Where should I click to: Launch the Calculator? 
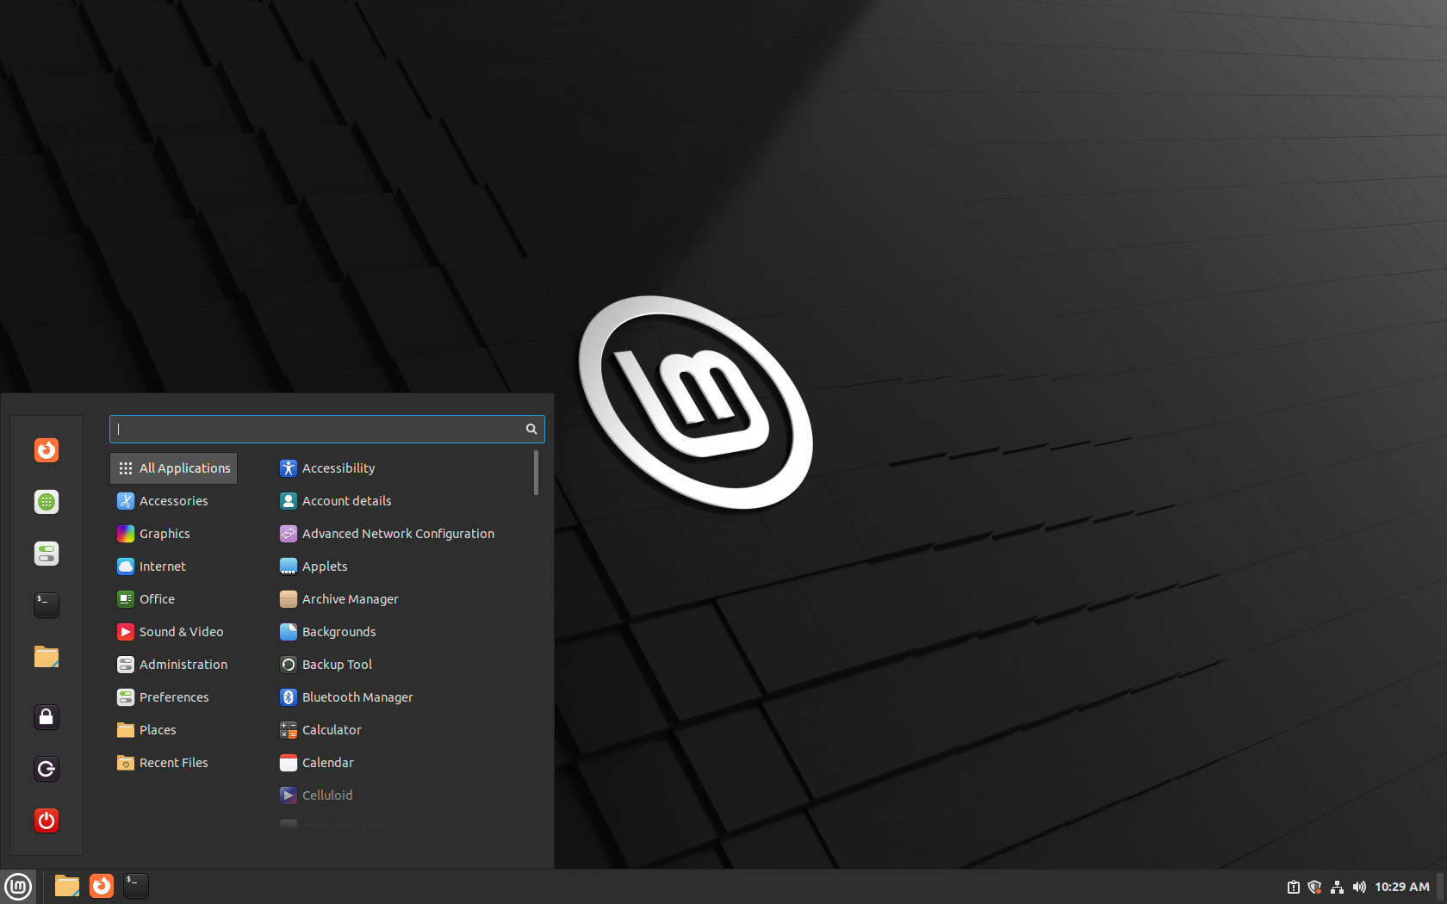tap(331, 729)
